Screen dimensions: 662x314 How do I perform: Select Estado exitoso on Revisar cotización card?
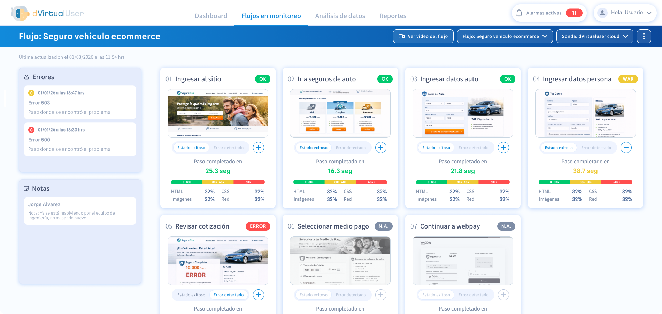pyautogui.click(x=191, y=295)
